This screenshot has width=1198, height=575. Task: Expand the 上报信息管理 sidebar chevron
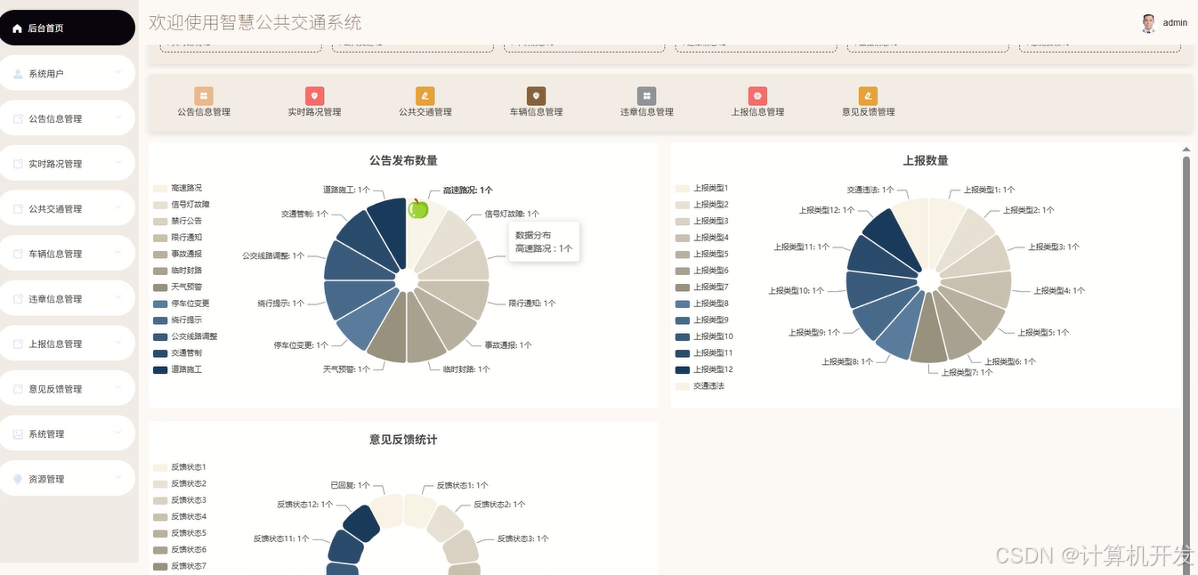point(118,341)
